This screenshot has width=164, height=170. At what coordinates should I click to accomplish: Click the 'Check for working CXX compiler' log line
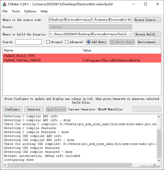click(x=80, y=144)
